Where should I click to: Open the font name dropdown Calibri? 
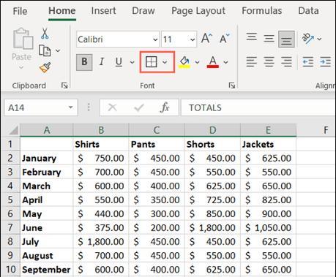tap(155, 39)
